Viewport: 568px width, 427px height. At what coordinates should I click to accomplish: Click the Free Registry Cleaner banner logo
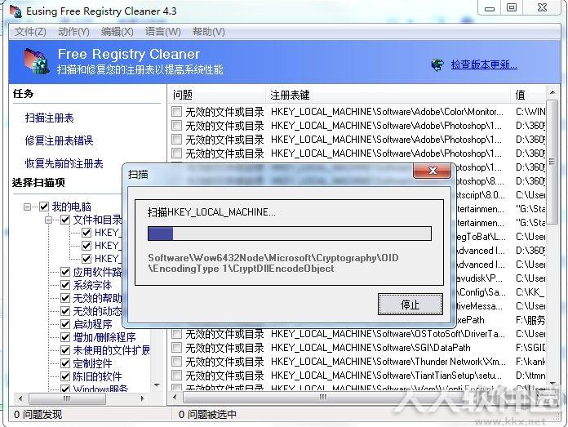pos(37,62)
